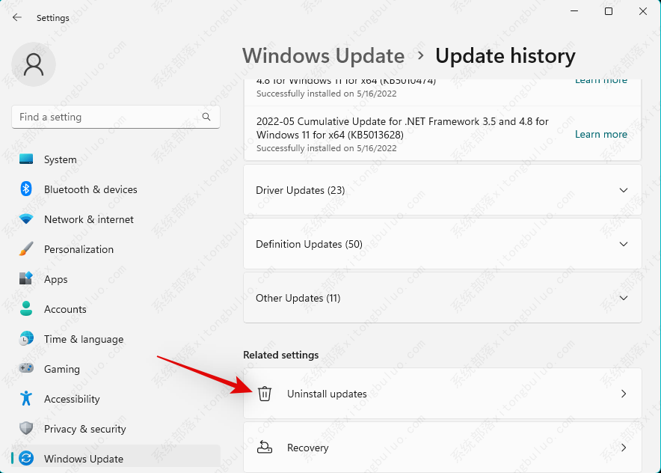The height and width of the screenshot is (473, 661).
Task: Click the Uninstall updates trash icon
Action: [x=265, y=394]
